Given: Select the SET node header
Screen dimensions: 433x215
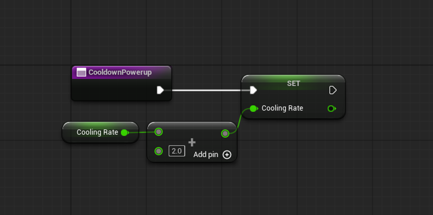Looking at the screenshot, I should pos(293,83).
